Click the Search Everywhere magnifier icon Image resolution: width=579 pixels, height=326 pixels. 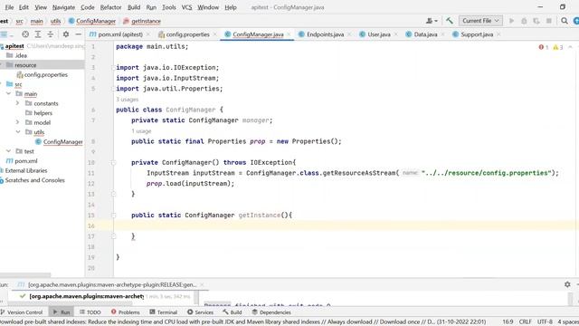[565, 21]
